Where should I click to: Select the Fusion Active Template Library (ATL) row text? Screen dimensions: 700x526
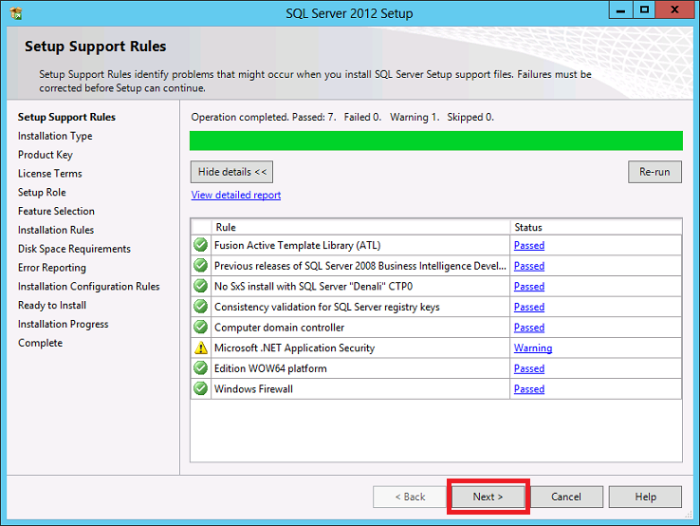point(297,245)
